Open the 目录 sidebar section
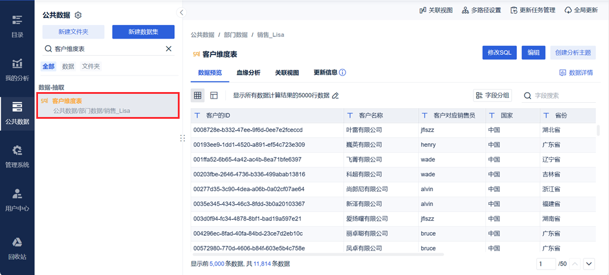This screenshot has height=275, width=609. pos(17,26)
